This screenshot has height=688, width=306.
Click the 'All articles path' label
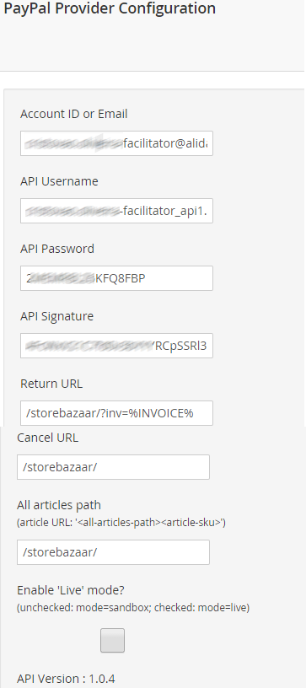[59, 505]
